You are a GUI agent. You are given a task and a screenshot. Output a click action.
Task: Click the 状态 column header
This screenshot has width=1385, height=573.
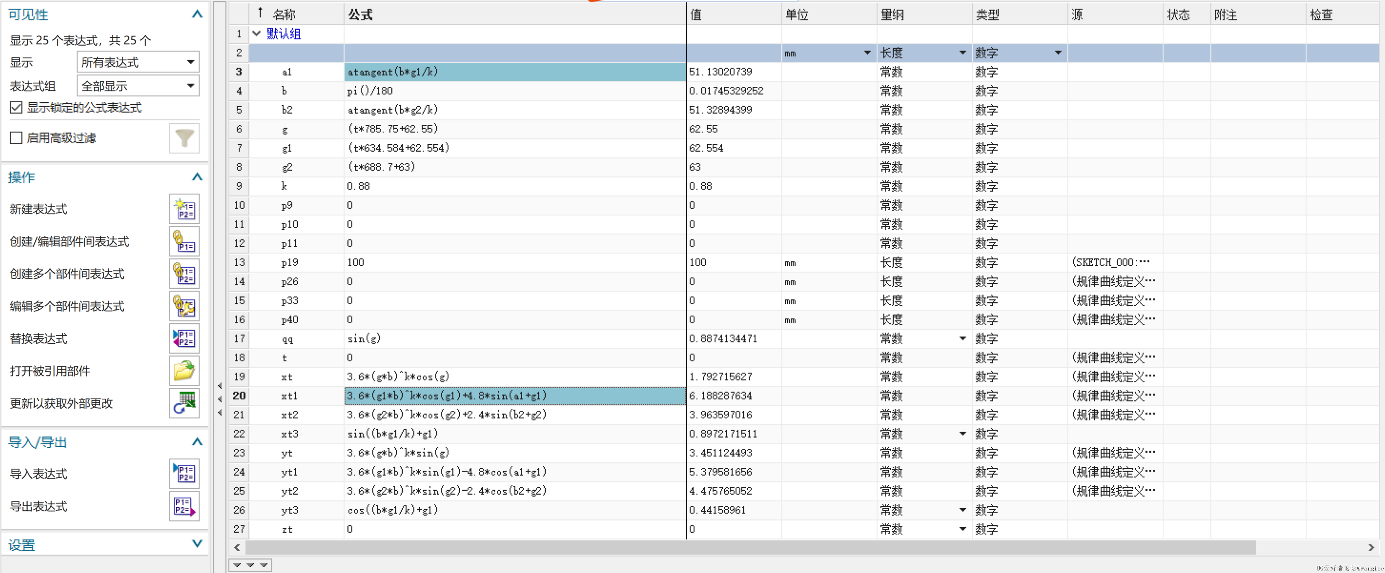point(1187,14)
